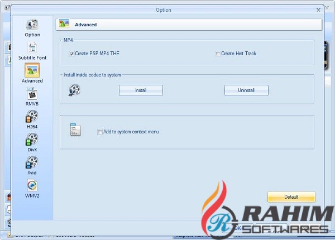
Task: Click the context menu document icon
Action: (75, 129)
